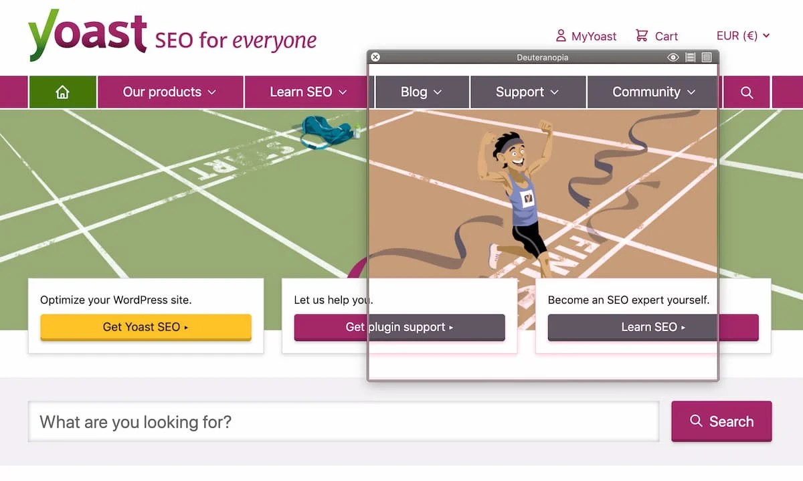Expand the Learn SEO navigation menu
The height and width of the screenshot is (481, 803).
pyautogui.click(x=308, y=92)
